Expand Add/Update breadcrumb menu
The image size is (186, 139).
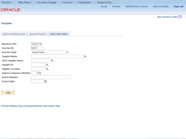pos(86,2)
